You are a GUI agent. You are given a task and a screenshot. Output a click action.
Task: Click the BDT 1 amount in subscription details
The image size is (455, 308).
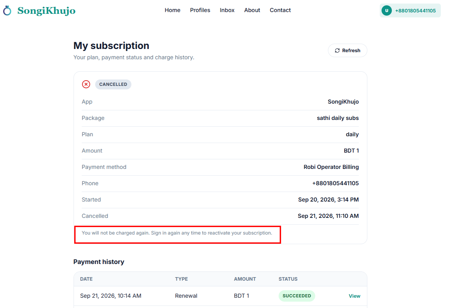[x=351, y=151]
